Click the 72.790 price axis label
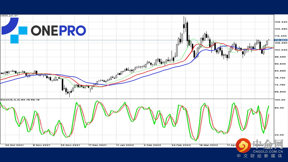288x162 pixels. click(x=280, y=85)
